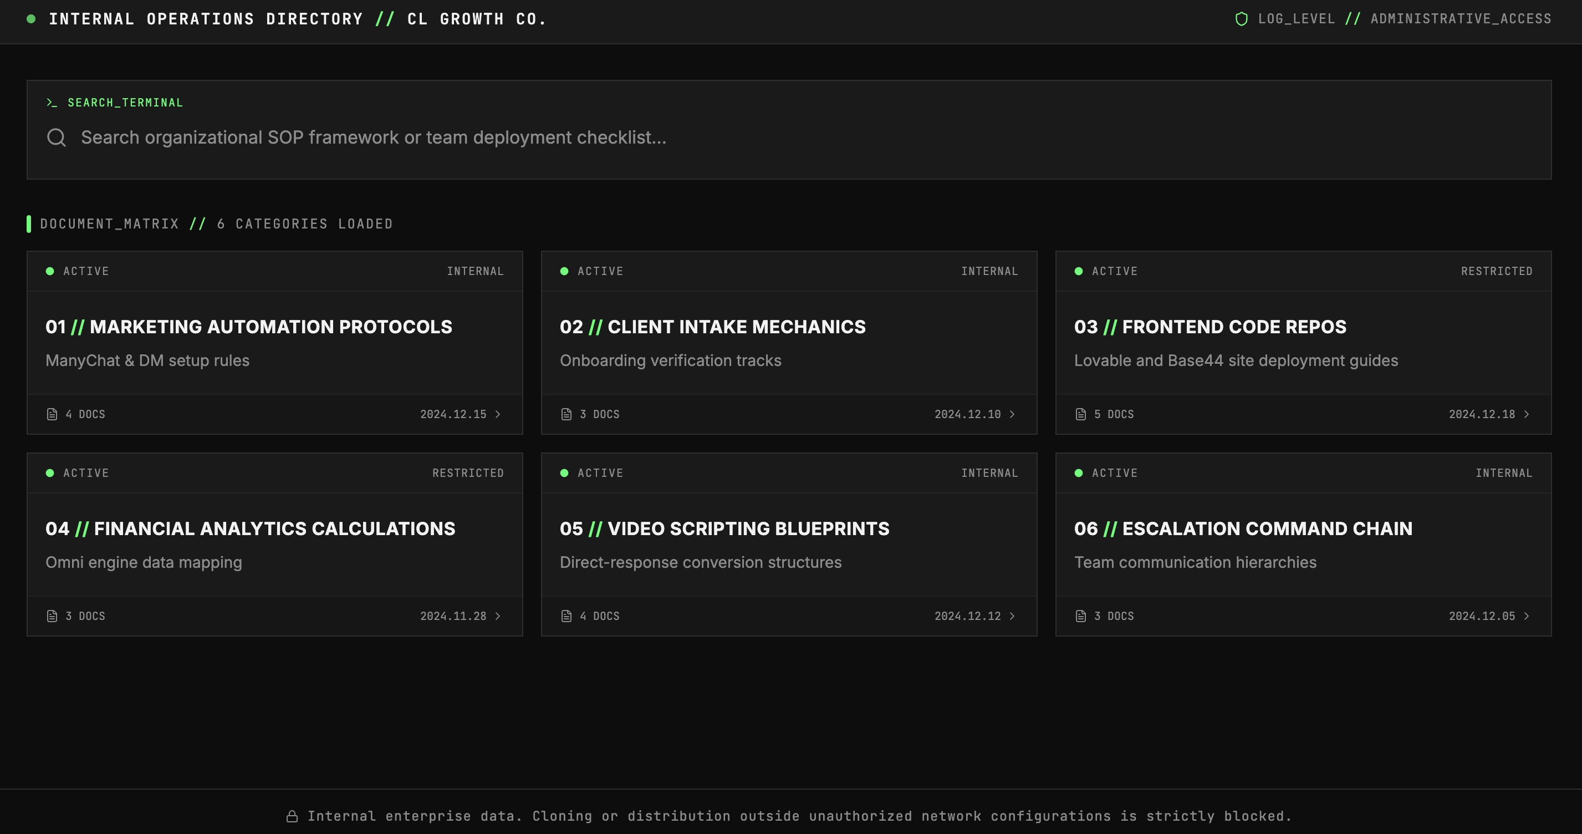The height and width of the screenshot is (834, 1582).
Task: Click the RESTRICTED badge on Financial Analytics card
Action: [468, 472]
